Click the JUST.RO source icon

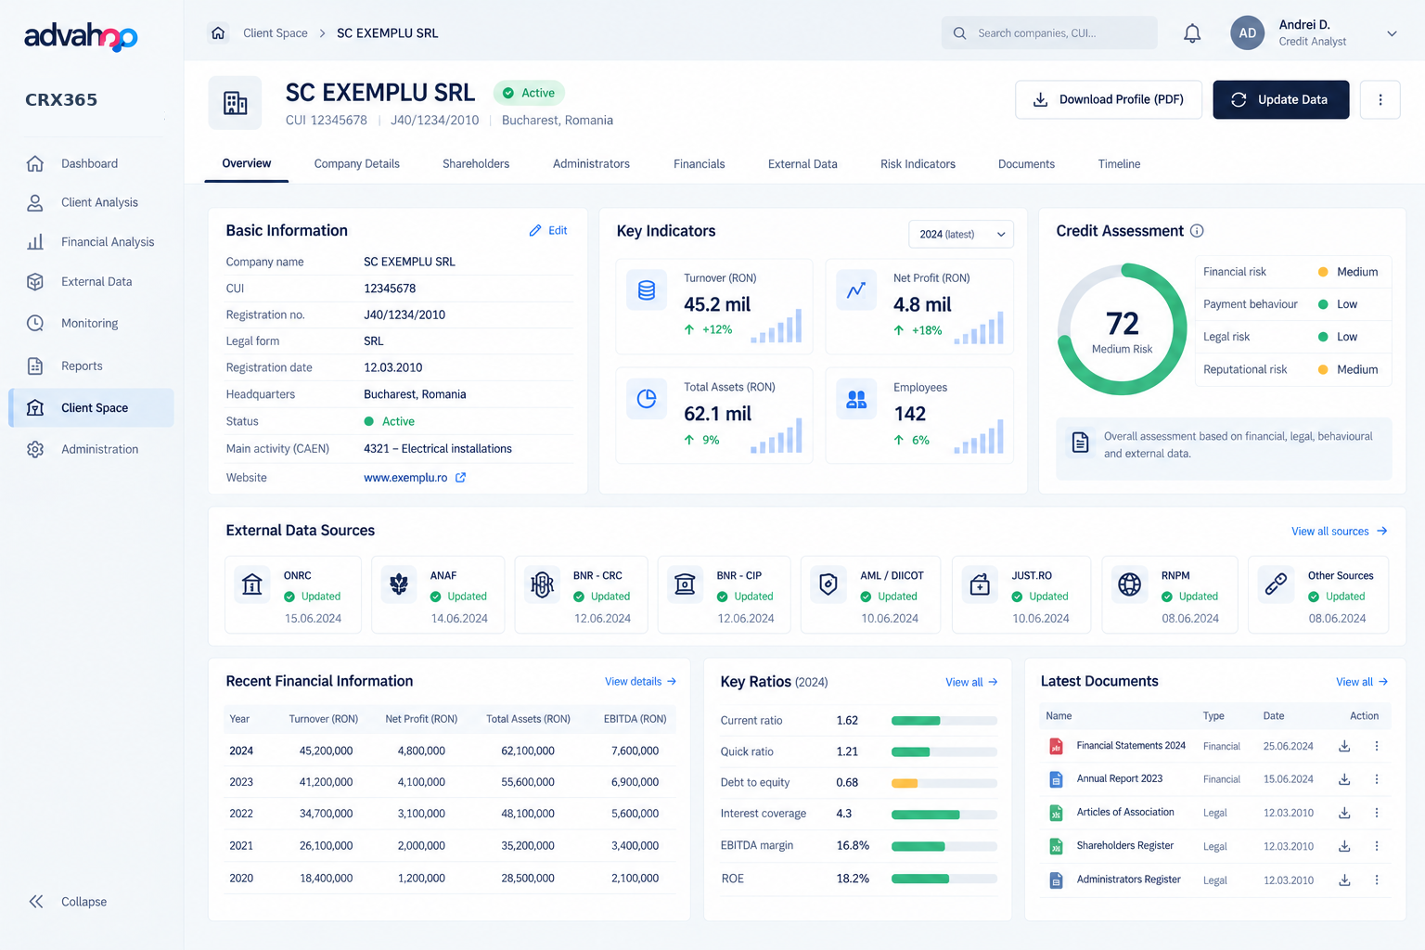coord(980,584)
